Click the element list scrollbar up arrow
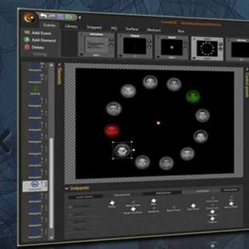 (52, 65)
